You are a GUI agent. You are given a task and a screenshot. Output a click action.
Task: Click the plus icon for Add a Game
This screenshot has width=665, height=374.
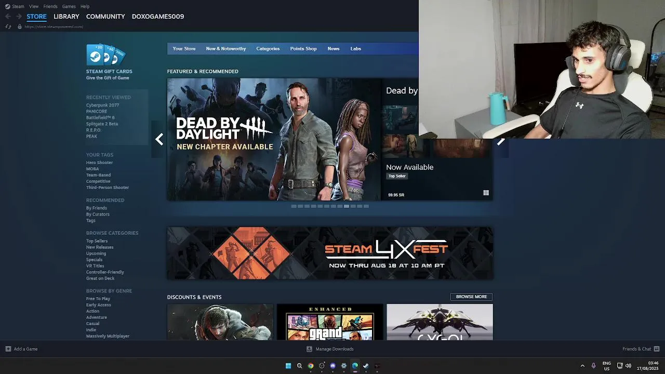8,349
